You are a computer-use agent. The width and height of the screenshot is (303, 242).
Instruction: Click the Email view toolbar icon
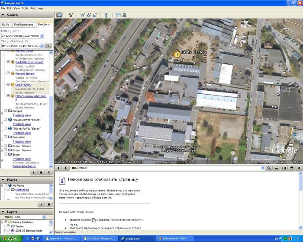point(118,15)
